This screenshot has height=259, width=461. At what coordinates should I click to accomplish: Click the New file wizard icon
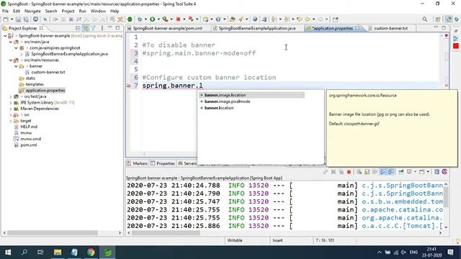(x=6, y=19)
